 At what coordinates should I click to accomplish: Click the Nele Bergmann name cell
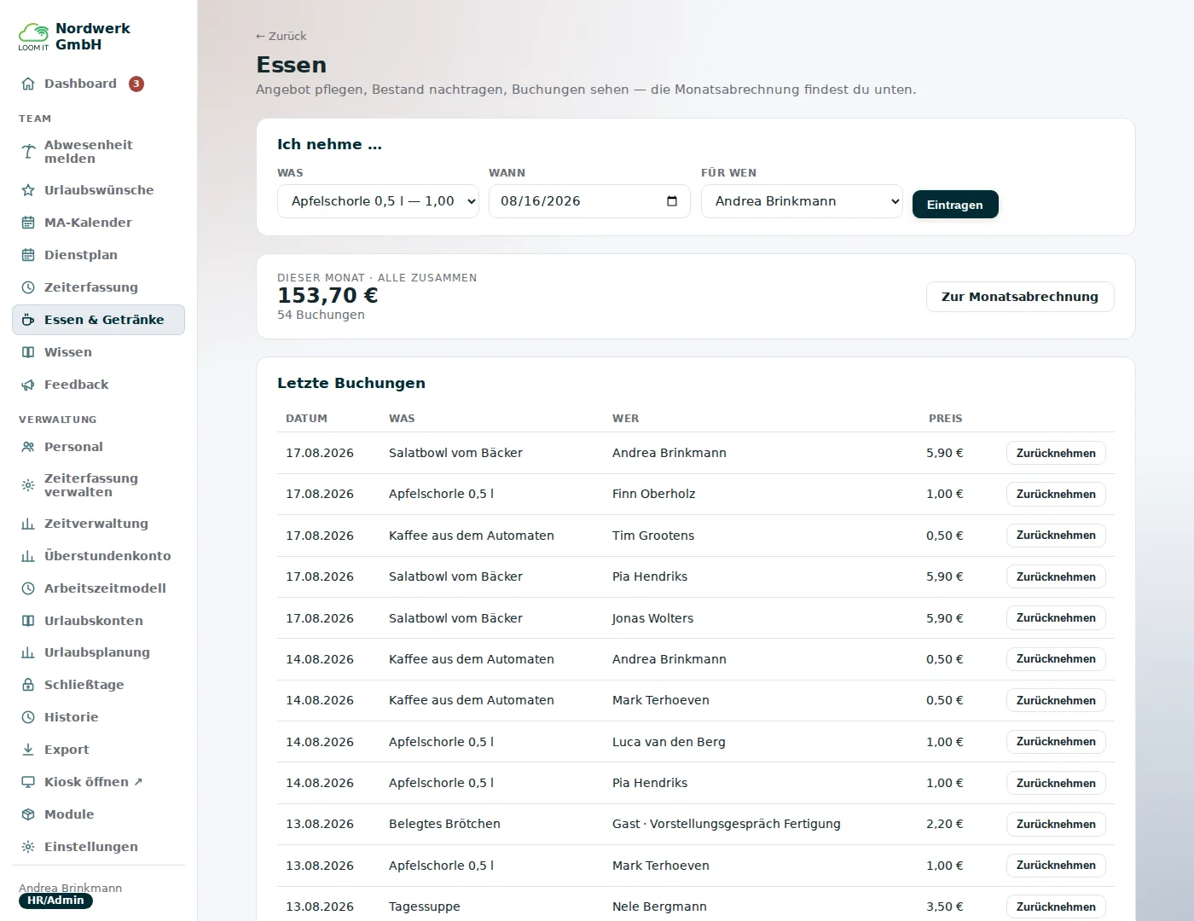pyautogui.click(x=659, y=907)
